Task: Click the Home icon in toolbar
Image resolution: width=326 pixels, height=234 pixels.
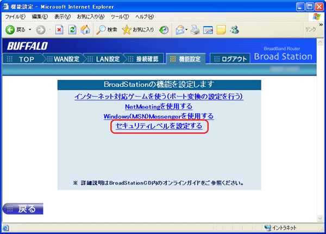Action: click(x=85, y=29)
